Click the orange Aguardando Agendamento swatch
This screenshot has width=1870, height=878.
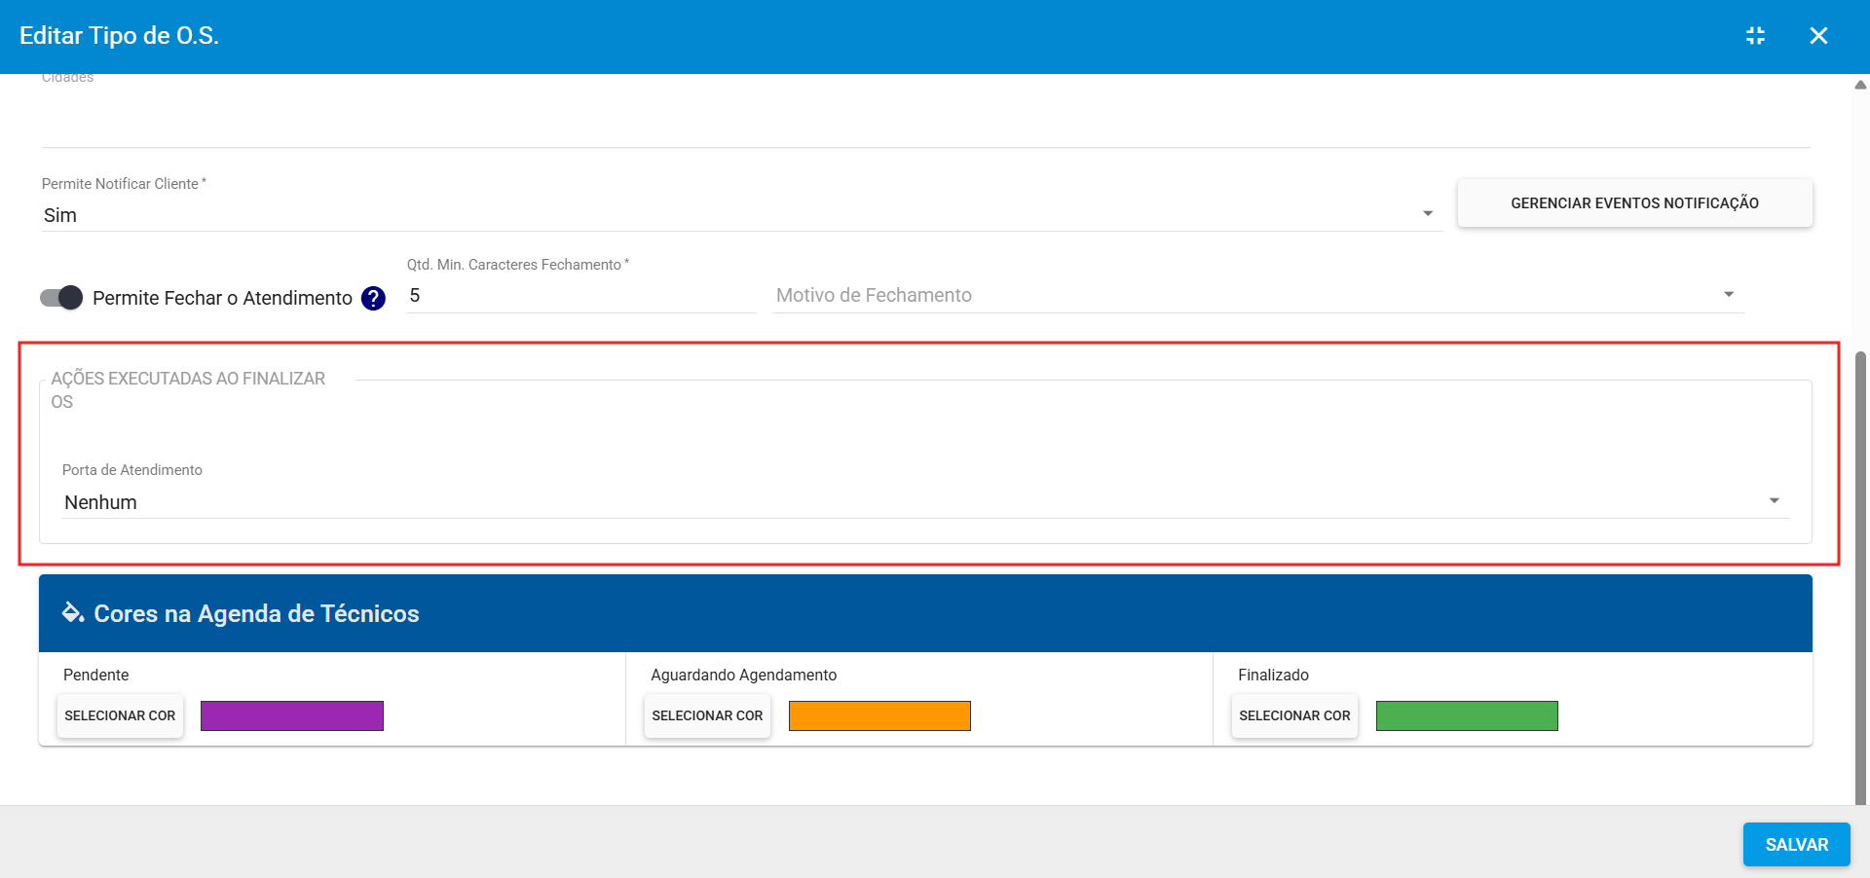879,715
